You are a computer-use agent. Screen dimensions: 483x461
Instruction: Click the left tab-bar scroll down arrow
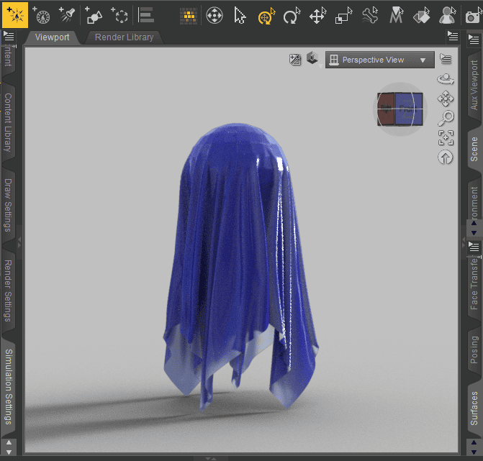pos(9,452)
